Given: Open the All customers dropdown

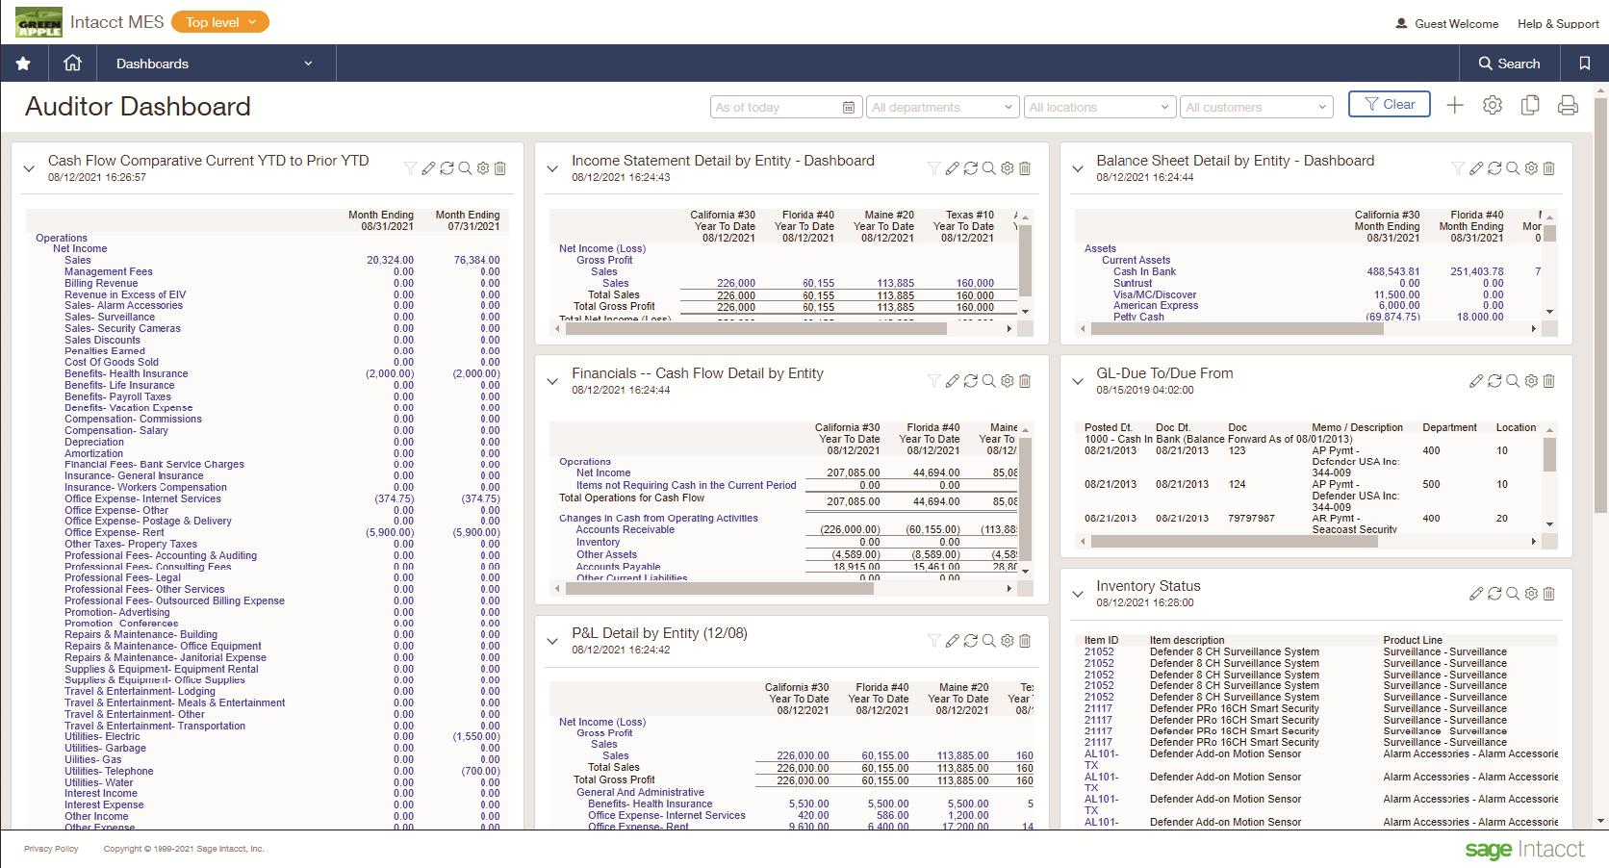Looking at the screenshot, I should pyautogui.click(x=1257, y=108).
